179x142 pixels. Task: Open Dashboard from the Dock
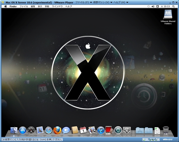(x=31, y=130)
